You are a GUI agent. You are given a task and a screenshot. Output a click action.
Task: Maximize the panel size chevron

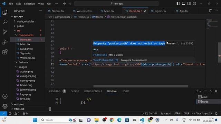coord(211,91)
